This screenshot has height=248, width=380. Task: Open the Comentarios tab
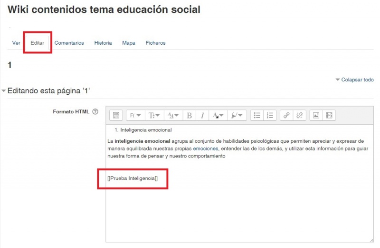(69, 43)
